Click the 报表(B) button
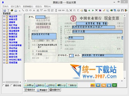This screenshot has width=129, height=96. (72, 85)
